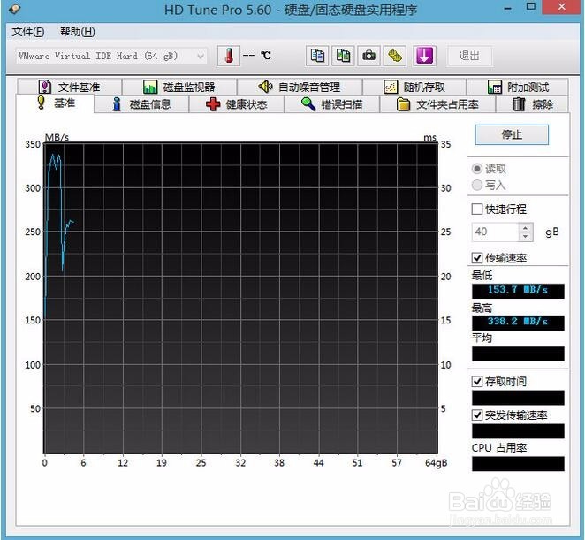
Task: Close the HD Tune Pro window
Action: [561, 7]
